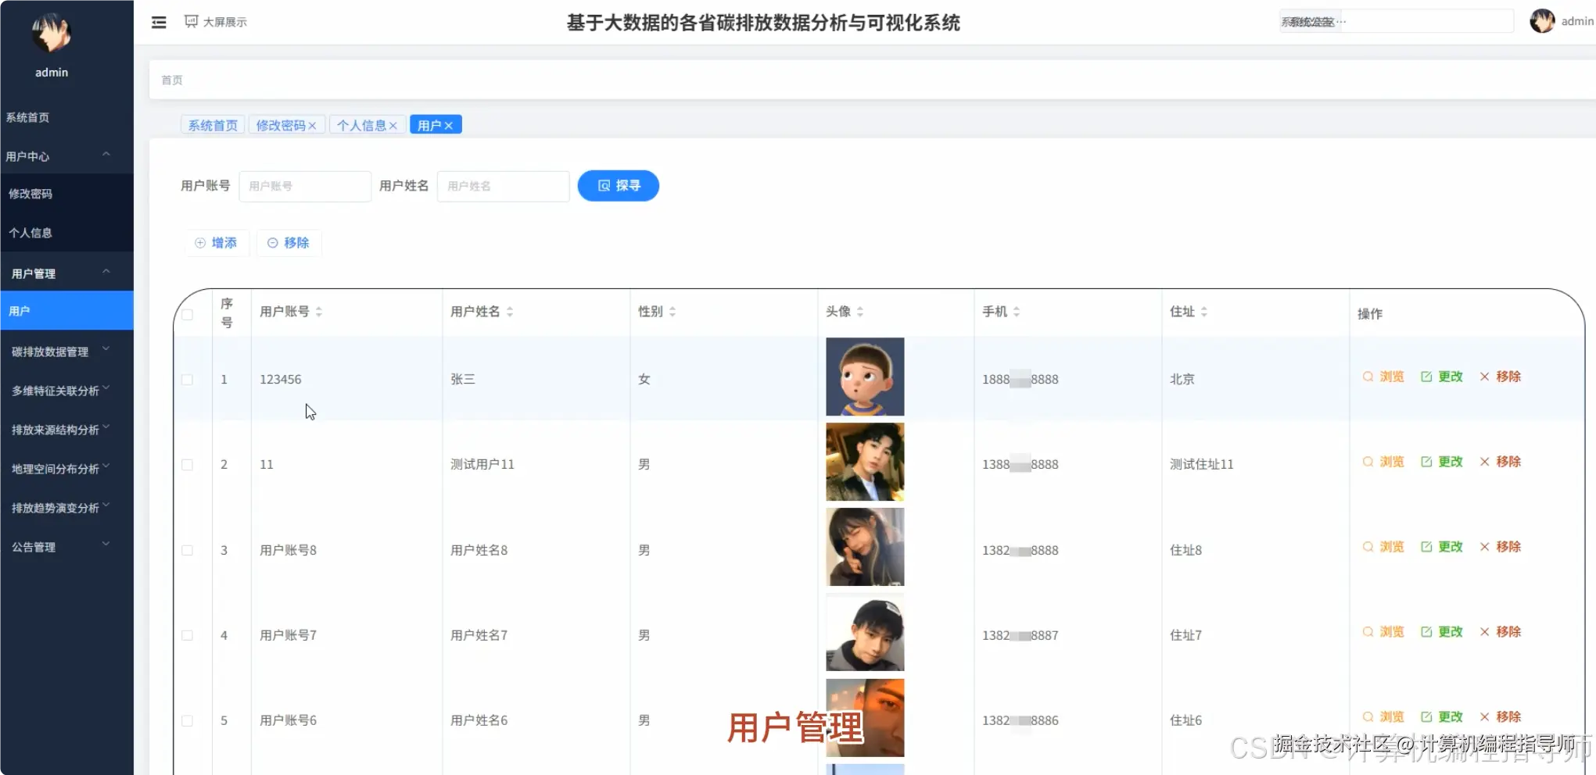Click the 增添 plus icon above the table
This screenshot has width=1596, height=775.
(200, 243)
